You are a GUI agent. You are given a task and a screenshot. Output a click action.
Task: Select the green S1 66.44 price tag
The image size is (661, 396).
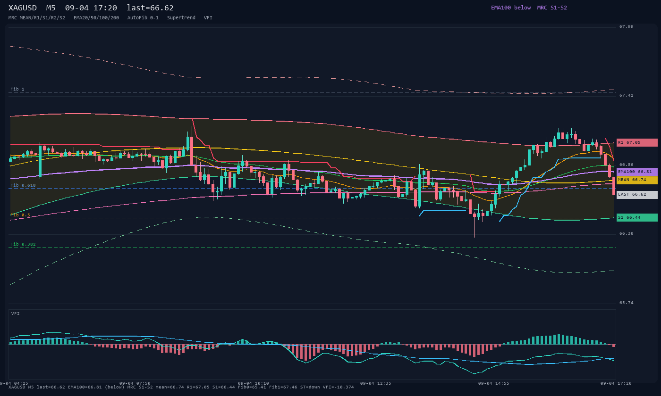pyautogui.click(x=637, y=217)
